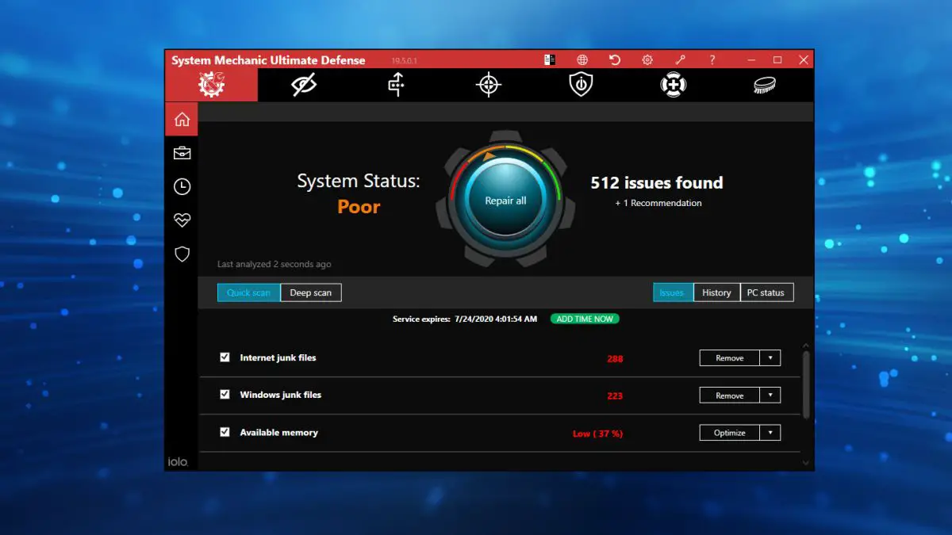This screenshot has width=952, height=535.
Task: Open settings via the gear icon
Action: pos(647,59)
